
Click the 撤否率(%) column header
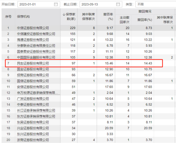[x=108, y=17]
